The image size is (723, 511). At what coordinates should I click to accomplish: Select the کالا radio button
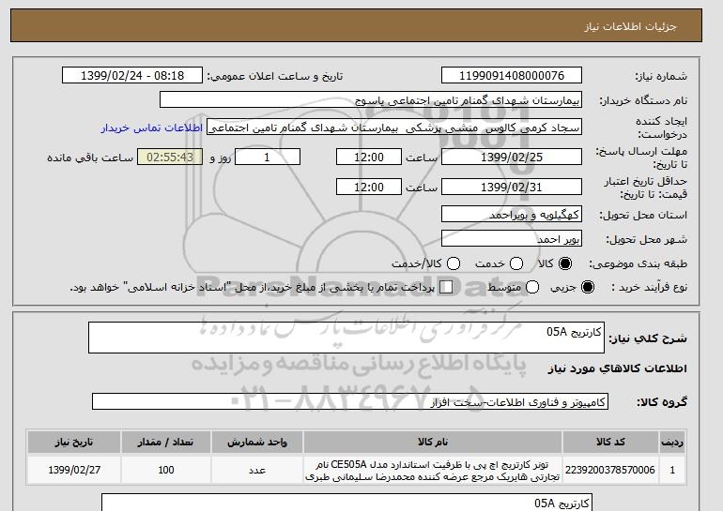566,264
